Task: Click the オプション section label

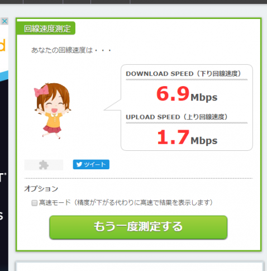Action: (41, 189)
